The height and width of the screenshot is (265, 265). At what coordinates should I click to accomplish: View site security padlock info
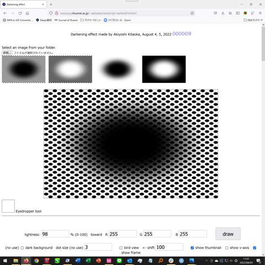pyautogui.click(x=56, y=13)
